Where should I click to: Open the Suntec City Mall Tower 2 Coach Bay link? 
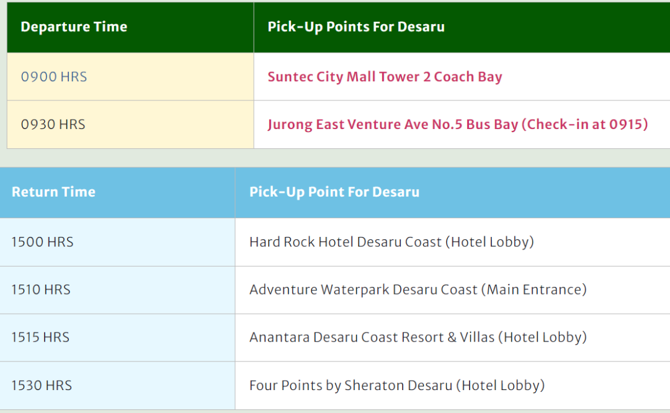[x=385, y=77]
